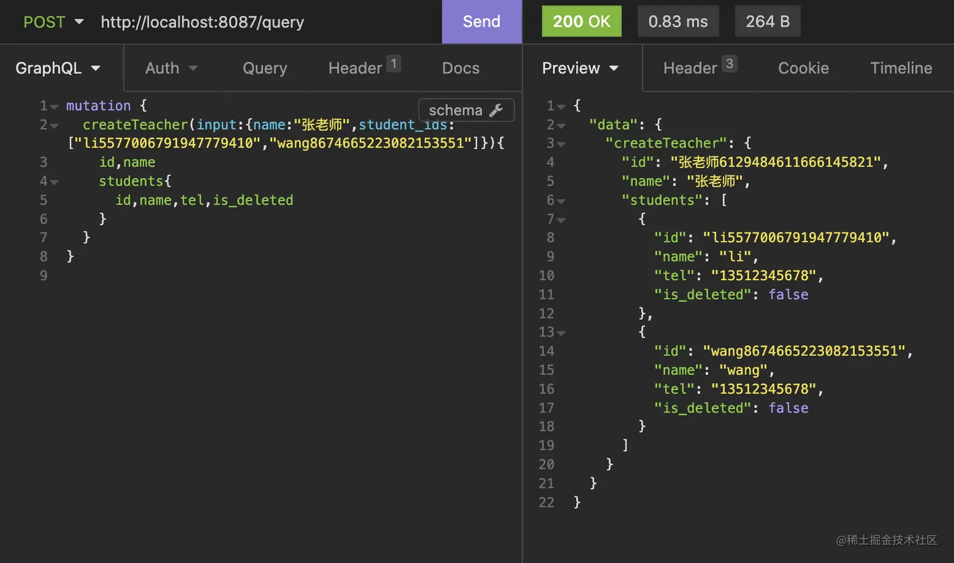The width and height of the screenshot is (954, 563).
Task: Switch to the Query tab
Action: pyautogui.click(x=265, y=68)
